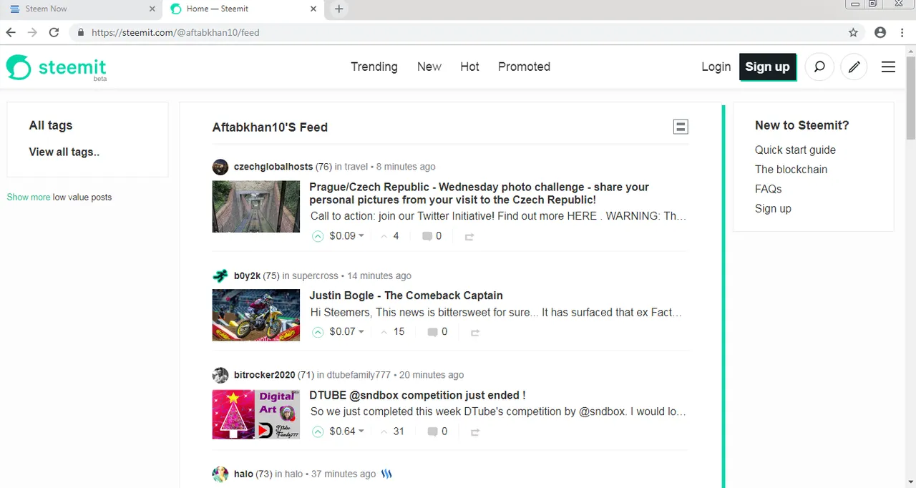Open a new browser tab

[x=339, y=9]
